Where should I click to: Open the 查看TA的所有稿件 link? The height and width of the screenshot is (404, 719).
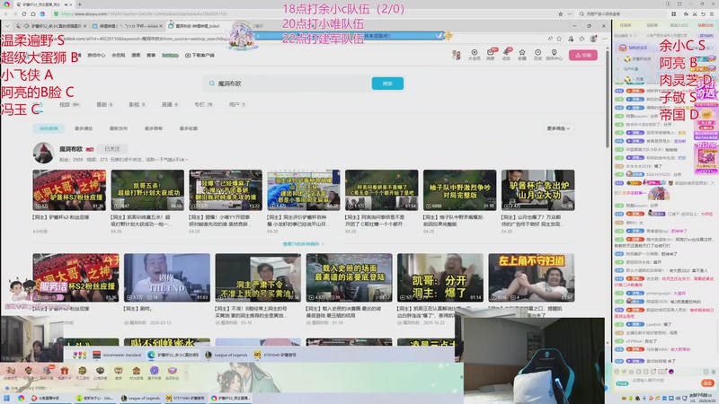[303, 243]
